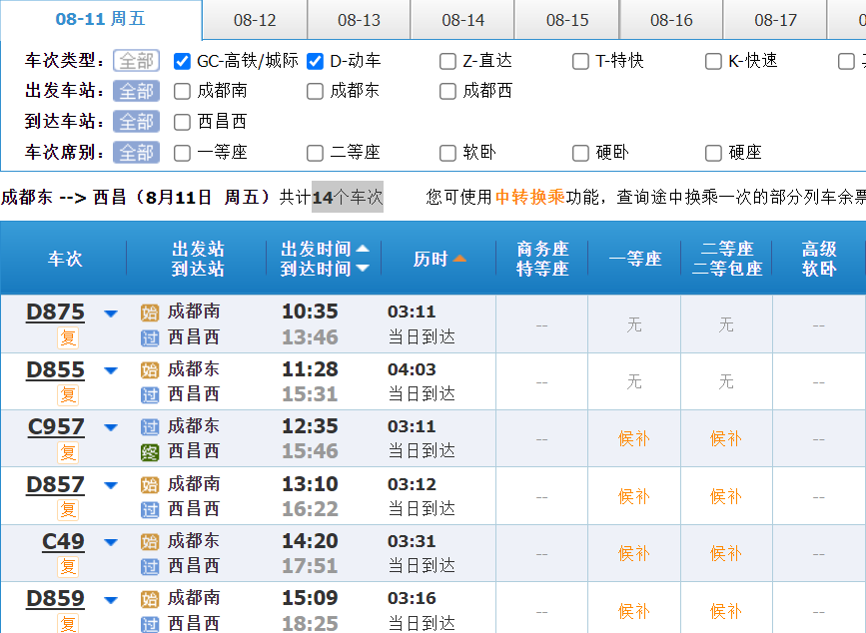Image resolution: width=866 pixels, height=633 pixels.
Task: Switch to the 08-12 date tab
Action: point(255,20)
